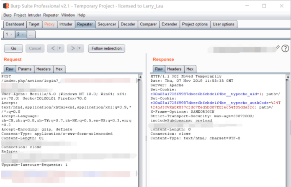Click the Request pane scroll up arrow
This screenshot has width=291, height=187.
point(141,76)
